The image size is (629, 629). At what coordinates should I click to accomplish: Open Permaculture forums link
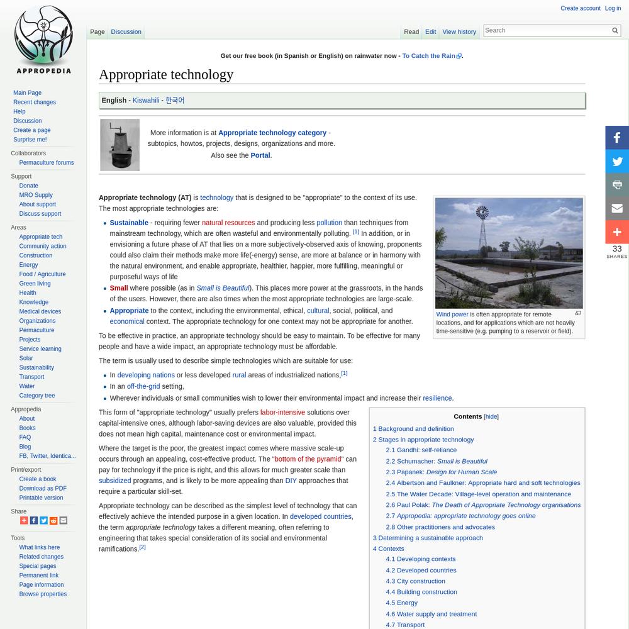47,162
